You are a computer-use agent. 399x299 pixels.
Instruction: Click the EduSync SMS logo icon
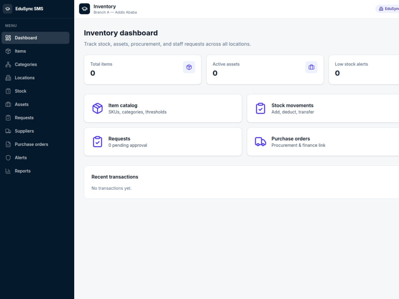(x=8, y=9)
